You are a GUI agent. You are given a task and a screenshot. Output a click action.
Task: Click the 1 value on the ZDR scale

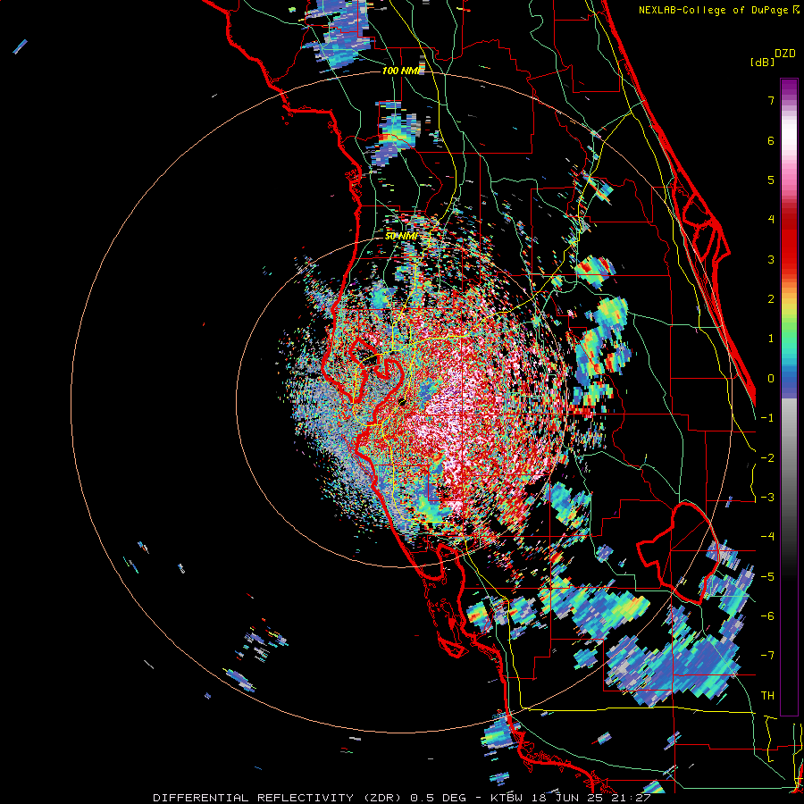(x=771, y=339)
